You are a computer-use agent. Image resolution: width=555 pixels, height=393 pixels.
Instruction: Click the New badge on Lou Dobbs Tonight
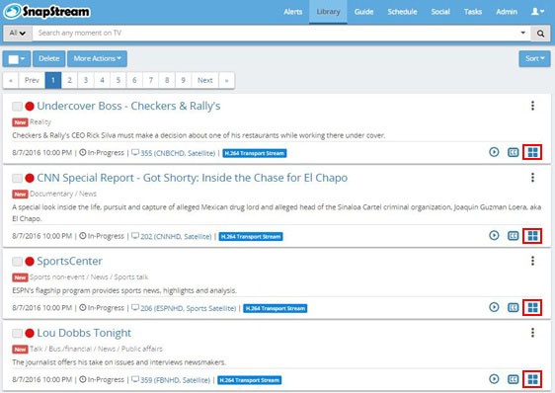20,350
